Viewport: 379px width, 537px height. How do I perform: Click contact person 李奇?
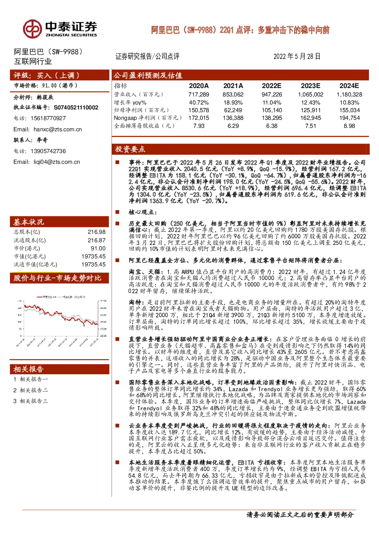coord(42,140)
